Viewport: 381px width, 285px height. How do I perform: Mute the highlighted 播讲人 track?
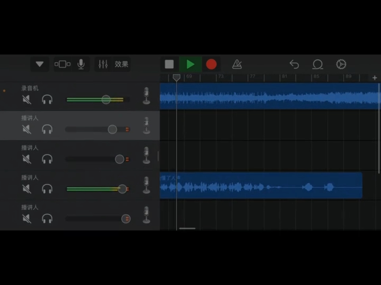[x=27, y=129]
